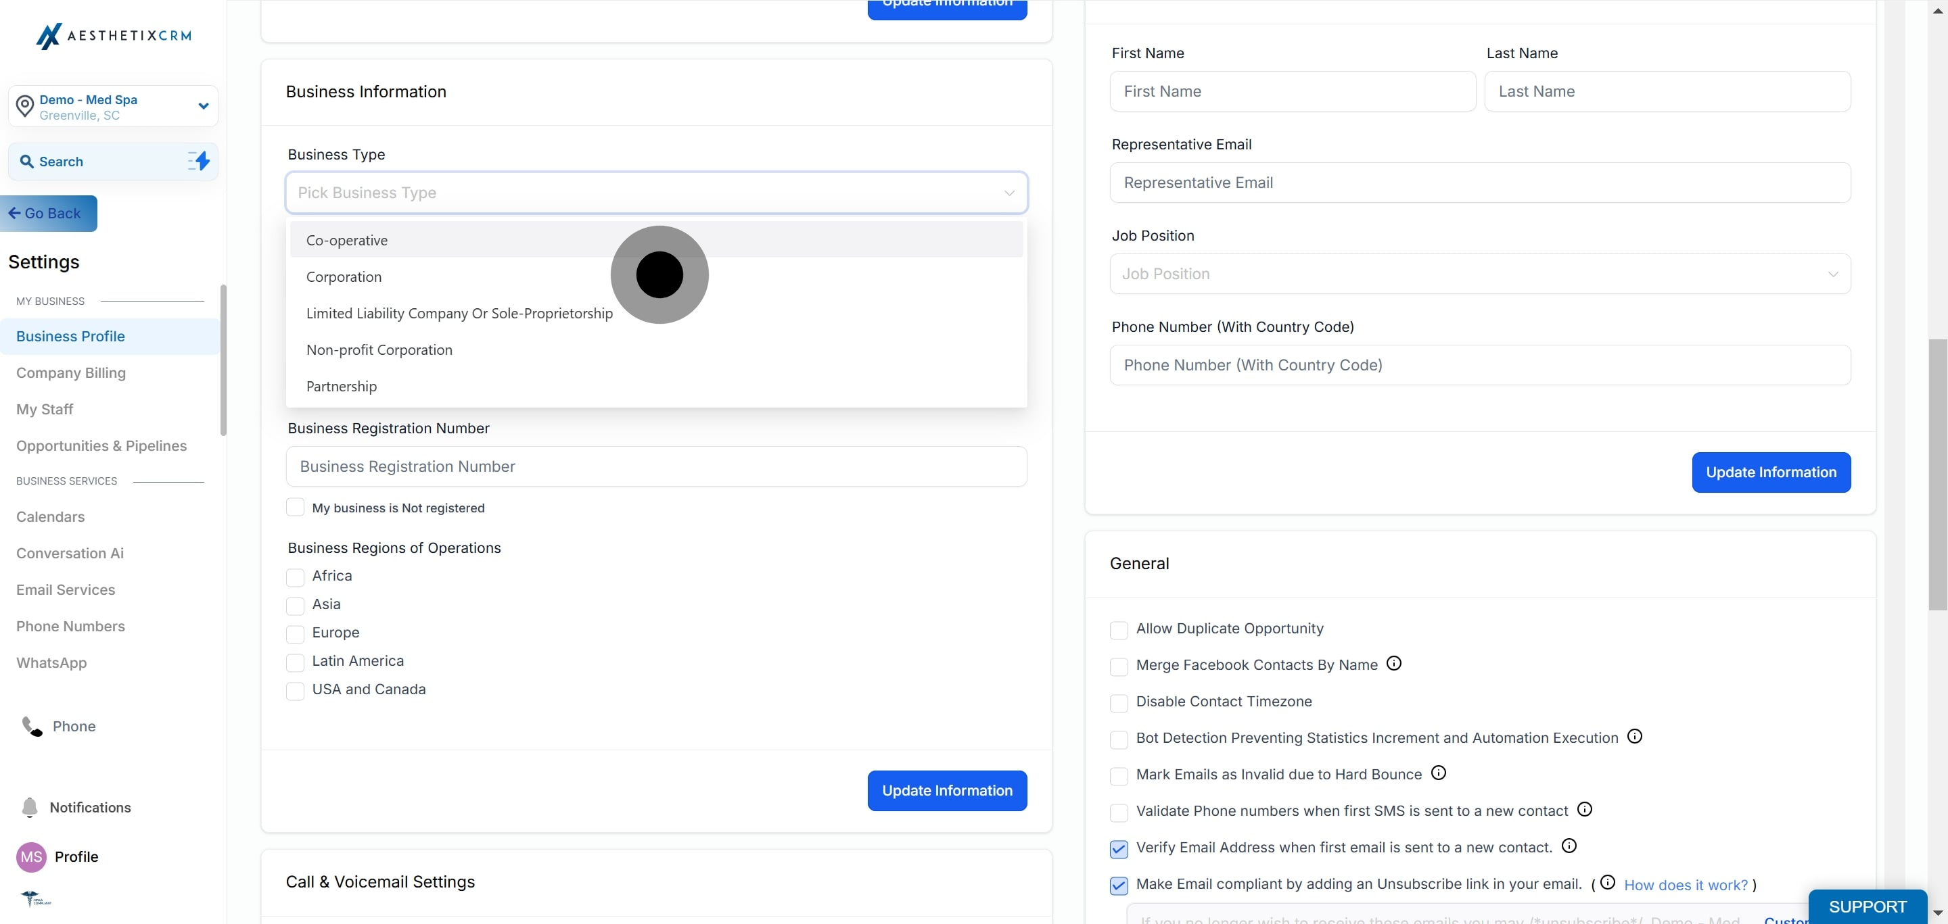Open Notifications bell icon

pos(30,807)
